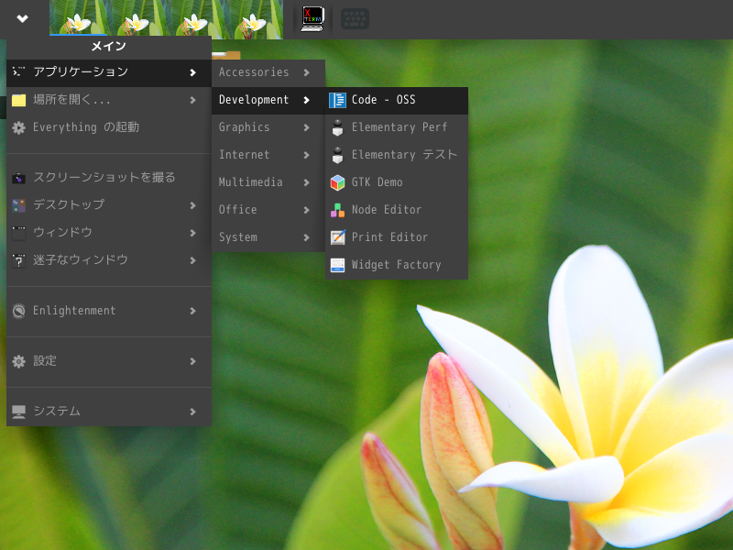
Task: Switch to fourth virtual desktop thumbnail
Action: click(254, 17)
